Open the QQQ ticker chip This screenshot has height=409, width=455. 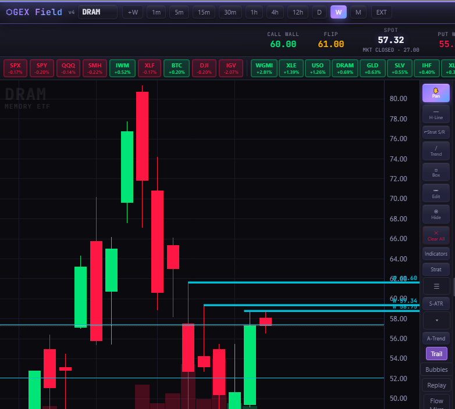68,69
